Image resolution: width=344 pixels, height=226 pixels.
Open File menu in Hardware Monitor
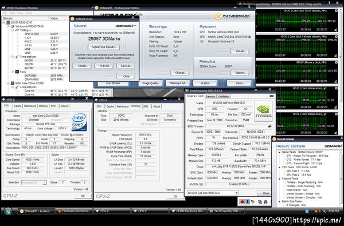click(5, 13)
